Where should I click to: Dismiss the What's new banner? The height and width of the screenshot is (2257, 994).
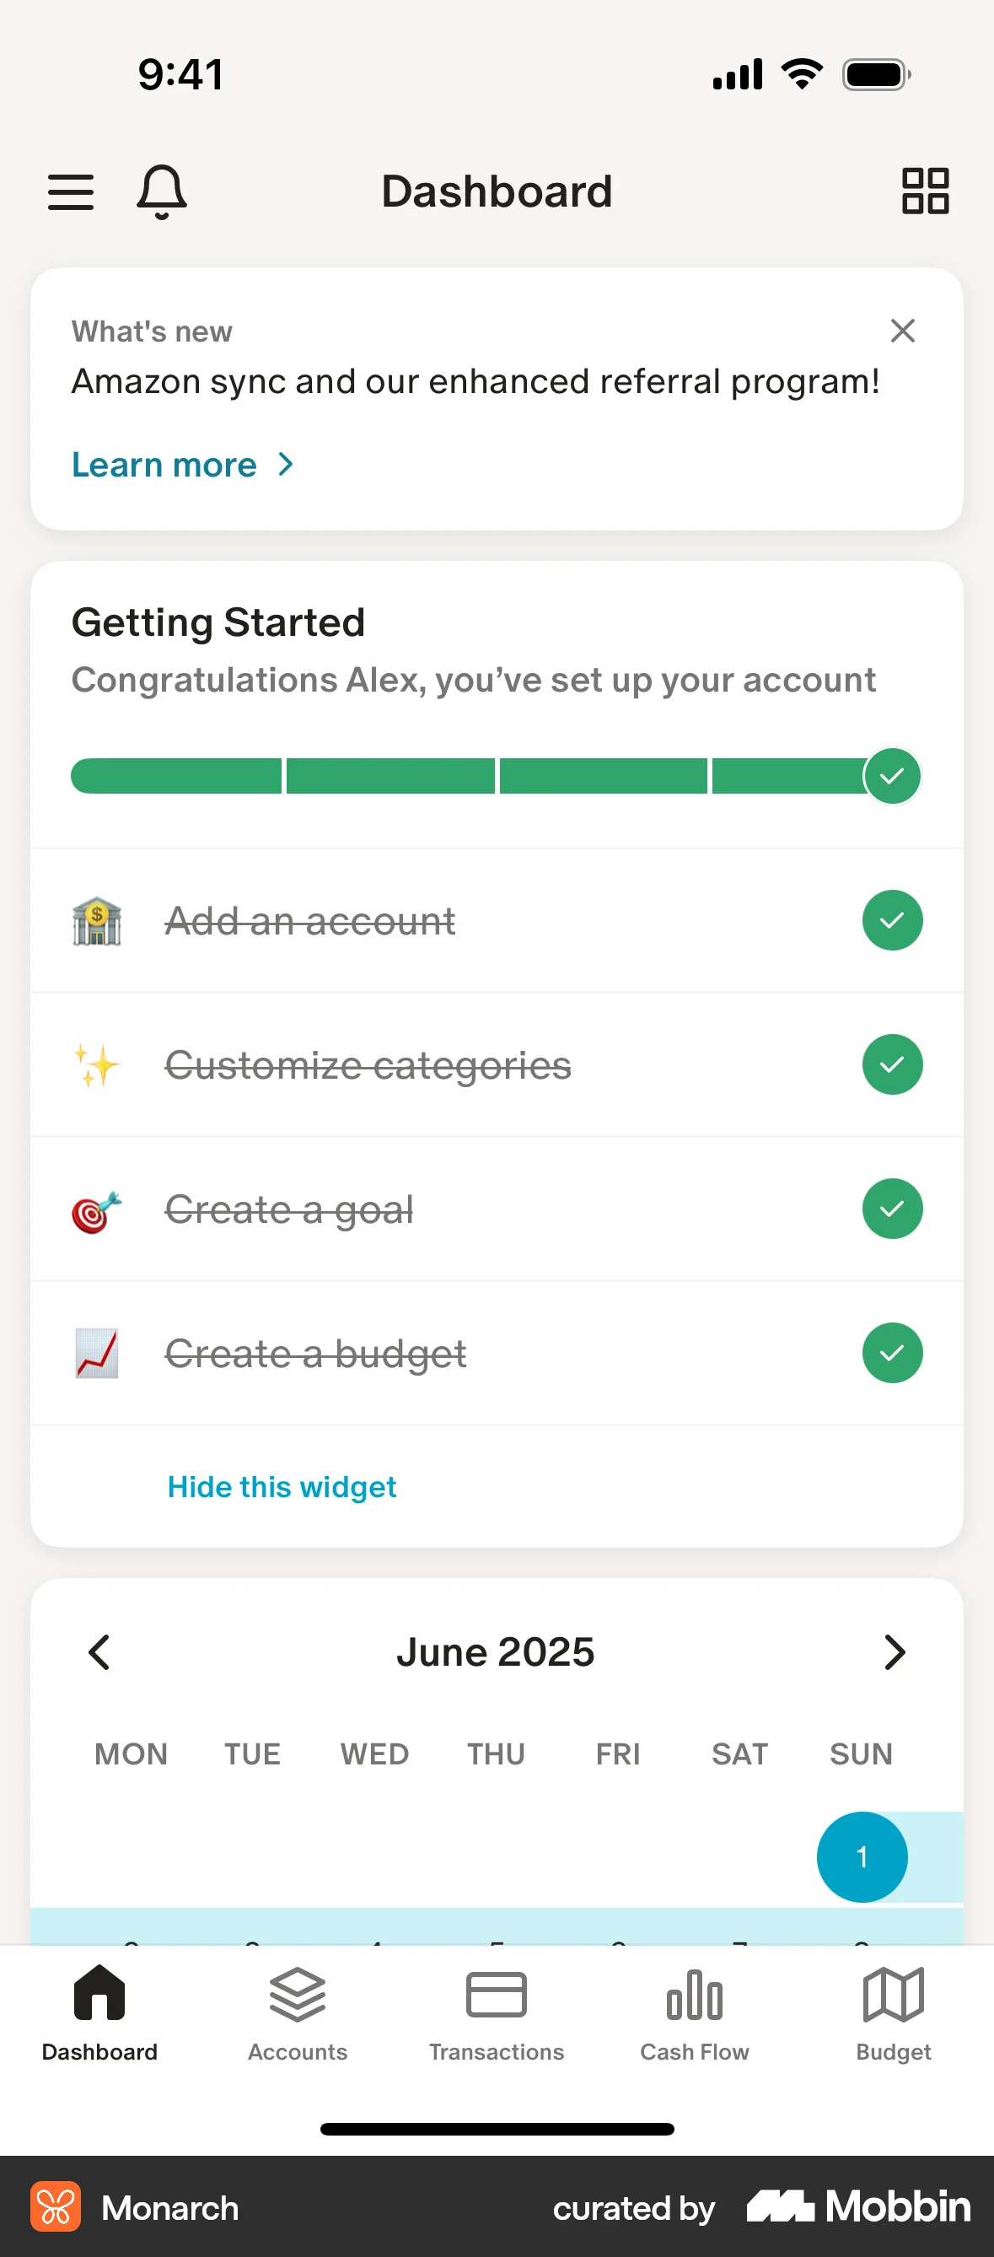click(x=902, y=331)
